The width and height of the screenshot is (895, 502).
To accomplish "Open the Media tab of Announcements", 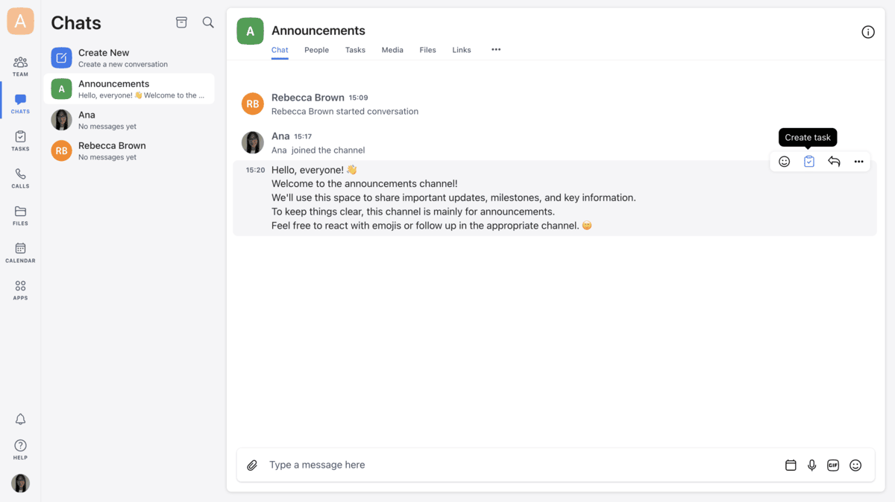I will pyautogui.click(x=392, y=50).
